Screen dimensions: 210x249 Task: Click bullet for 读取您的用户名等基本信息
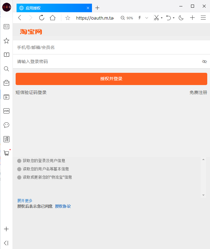(x=19, y=169)
